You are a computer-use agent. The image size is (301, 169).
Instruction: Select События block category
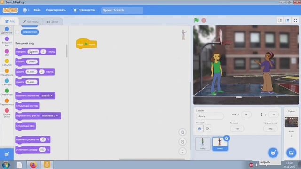click(7, 62)
